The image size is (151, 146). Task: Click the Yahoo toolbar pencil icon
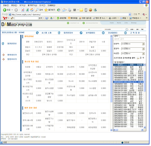click(x=12, y=18)
